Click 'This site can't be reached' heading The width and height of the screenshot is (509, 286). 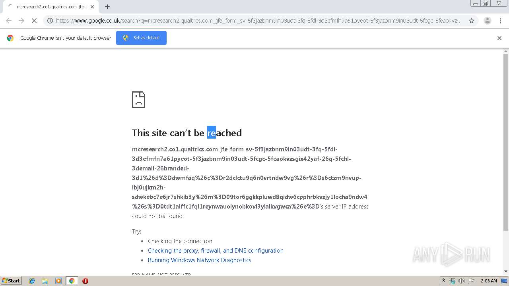point(187,133)
